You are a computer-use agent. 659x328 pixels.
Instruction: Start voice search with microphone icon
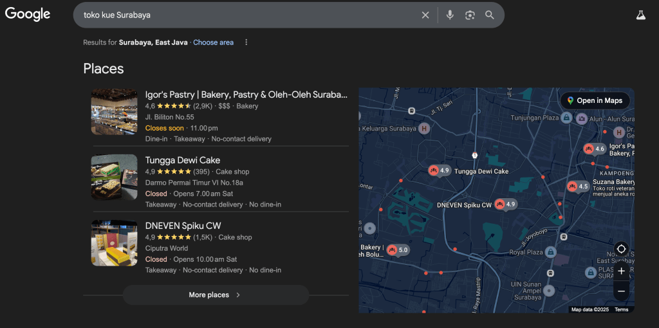pyautogui.click(x=450, y=15)
